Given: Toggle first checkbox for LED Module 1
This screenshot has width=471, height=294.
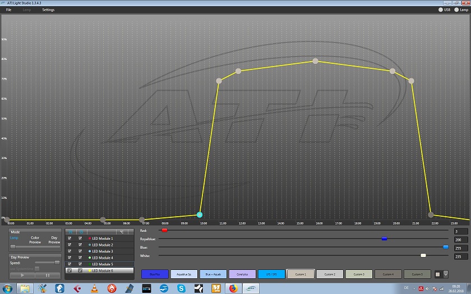Looking at the screenshot, I should coord(70,239).
